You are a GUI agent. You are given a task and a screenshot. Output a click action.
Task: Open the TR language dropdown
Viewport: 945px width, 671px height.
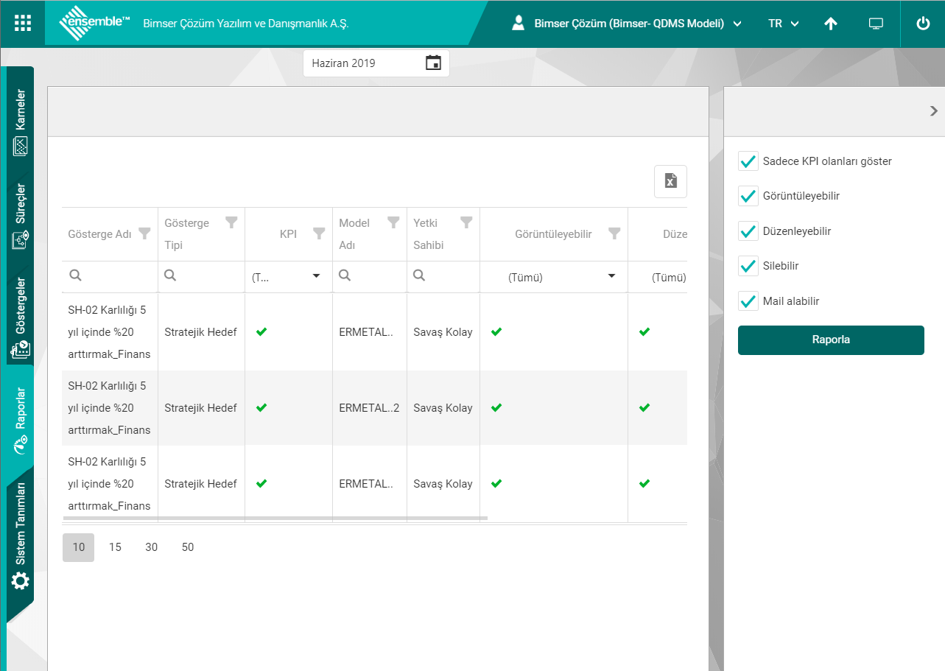[783, 24]
